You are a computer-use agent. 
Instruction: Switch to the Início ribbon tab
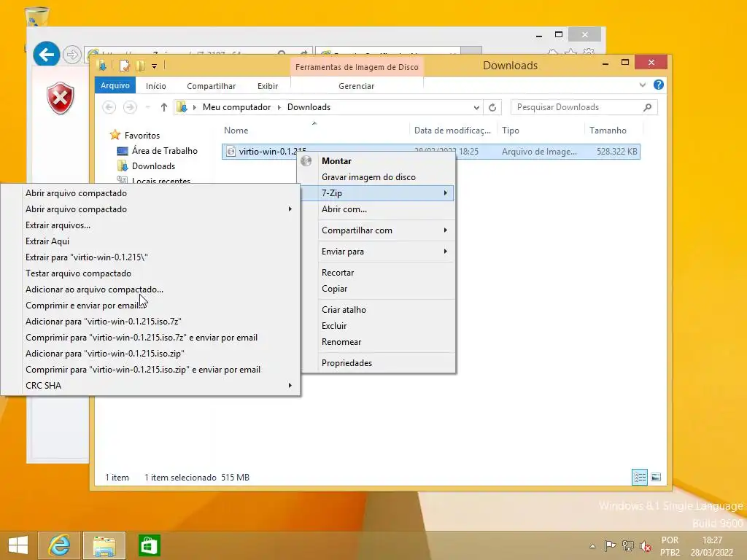pyautogui.click(x=156, y=86)
